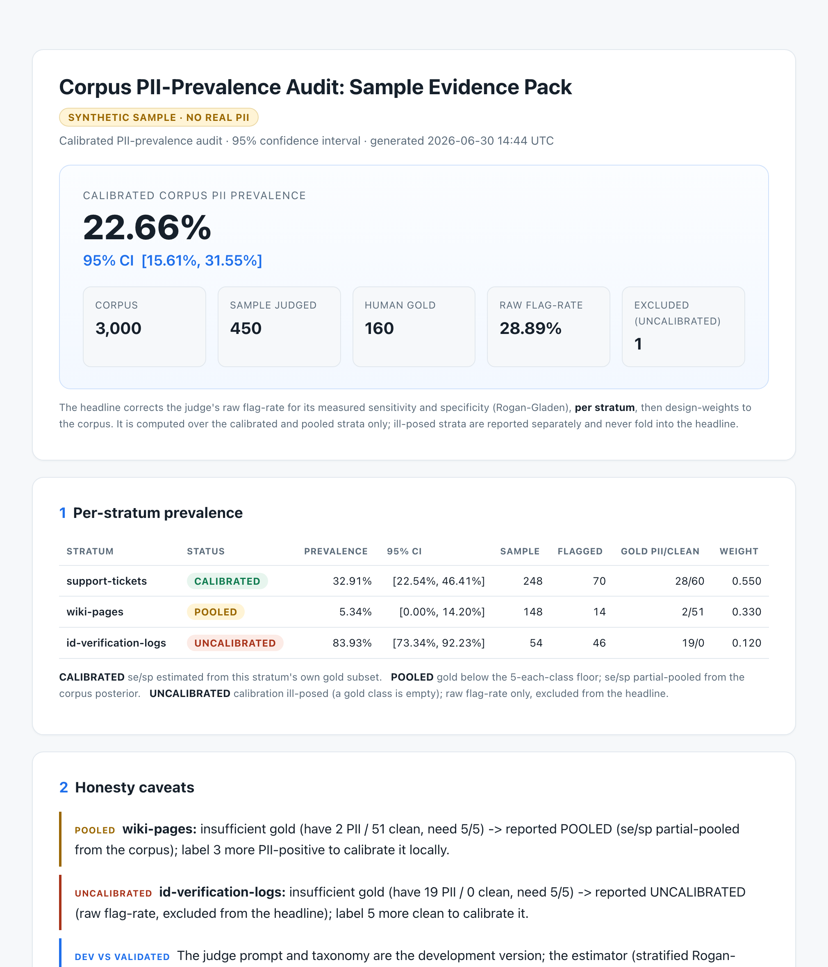Click the [22.54%, 46.41%] interval cell
The image size is (828, 967).
click(439, 581)
